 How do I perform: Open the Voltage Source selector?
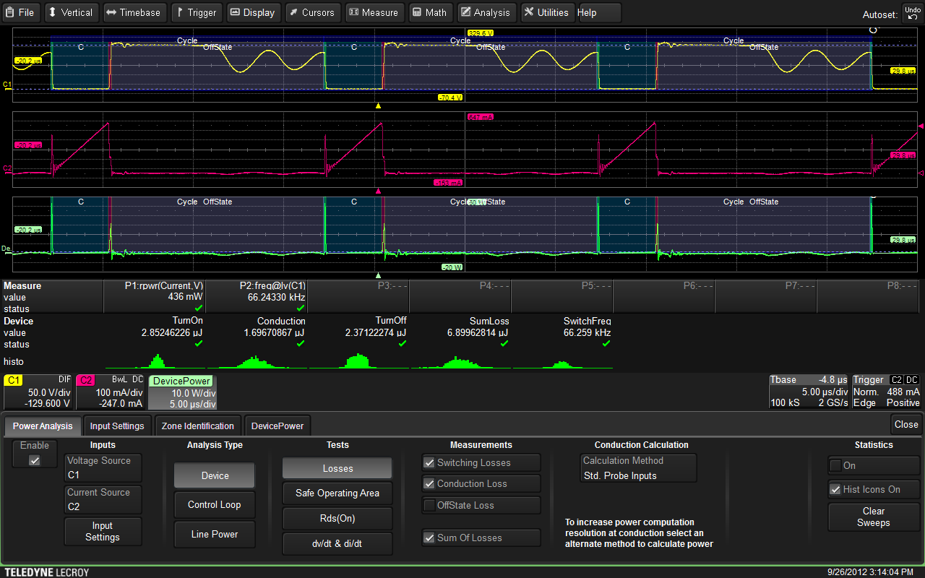103,468
